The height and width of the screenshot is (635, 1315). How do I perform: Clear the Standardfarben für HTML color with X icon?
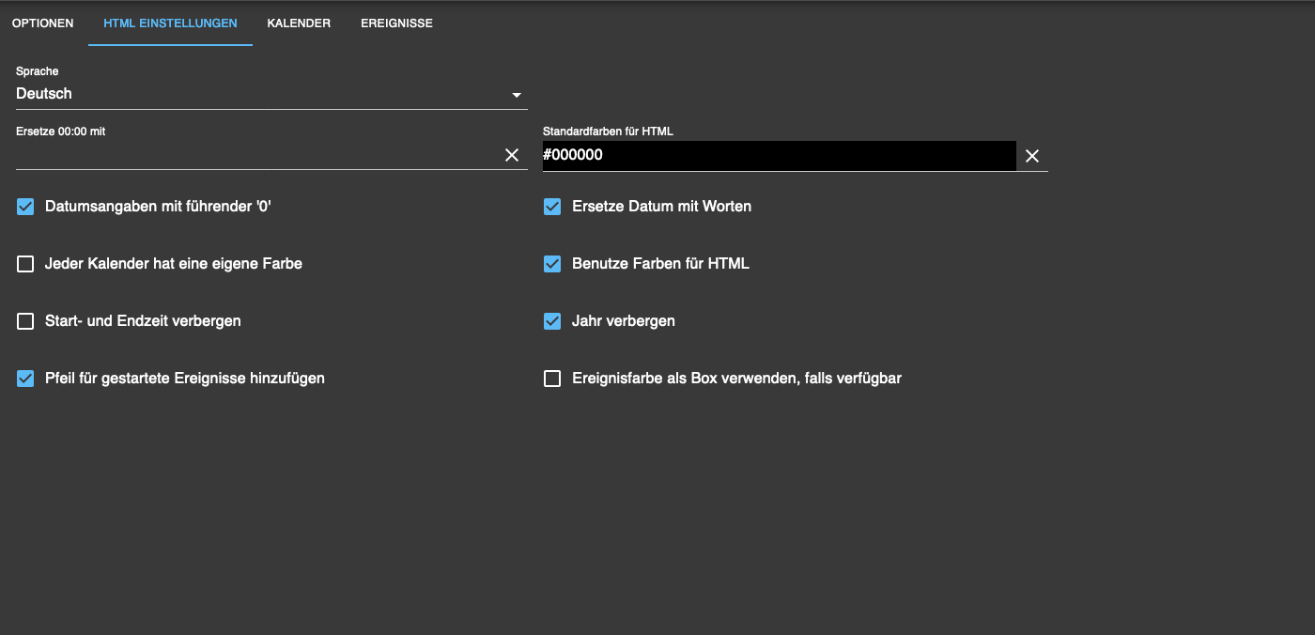coord(1032,156)
